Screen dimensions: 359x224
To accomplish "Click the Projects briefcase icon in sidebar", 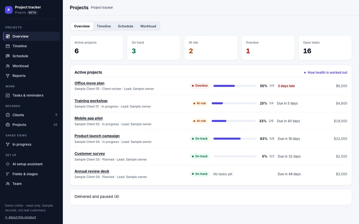I will tap(8, 125).
